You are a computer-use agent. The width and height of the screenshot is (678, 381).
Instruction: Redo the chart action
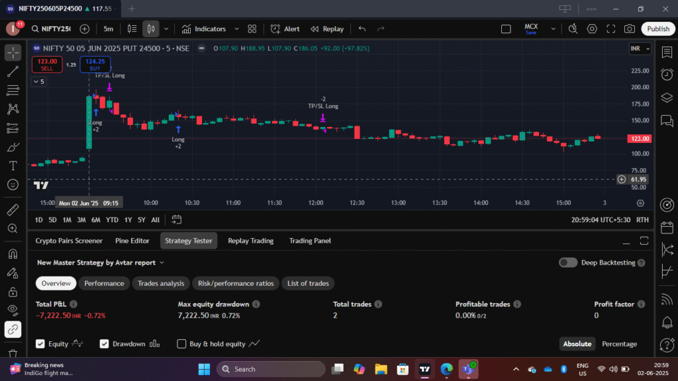(381, 29)
